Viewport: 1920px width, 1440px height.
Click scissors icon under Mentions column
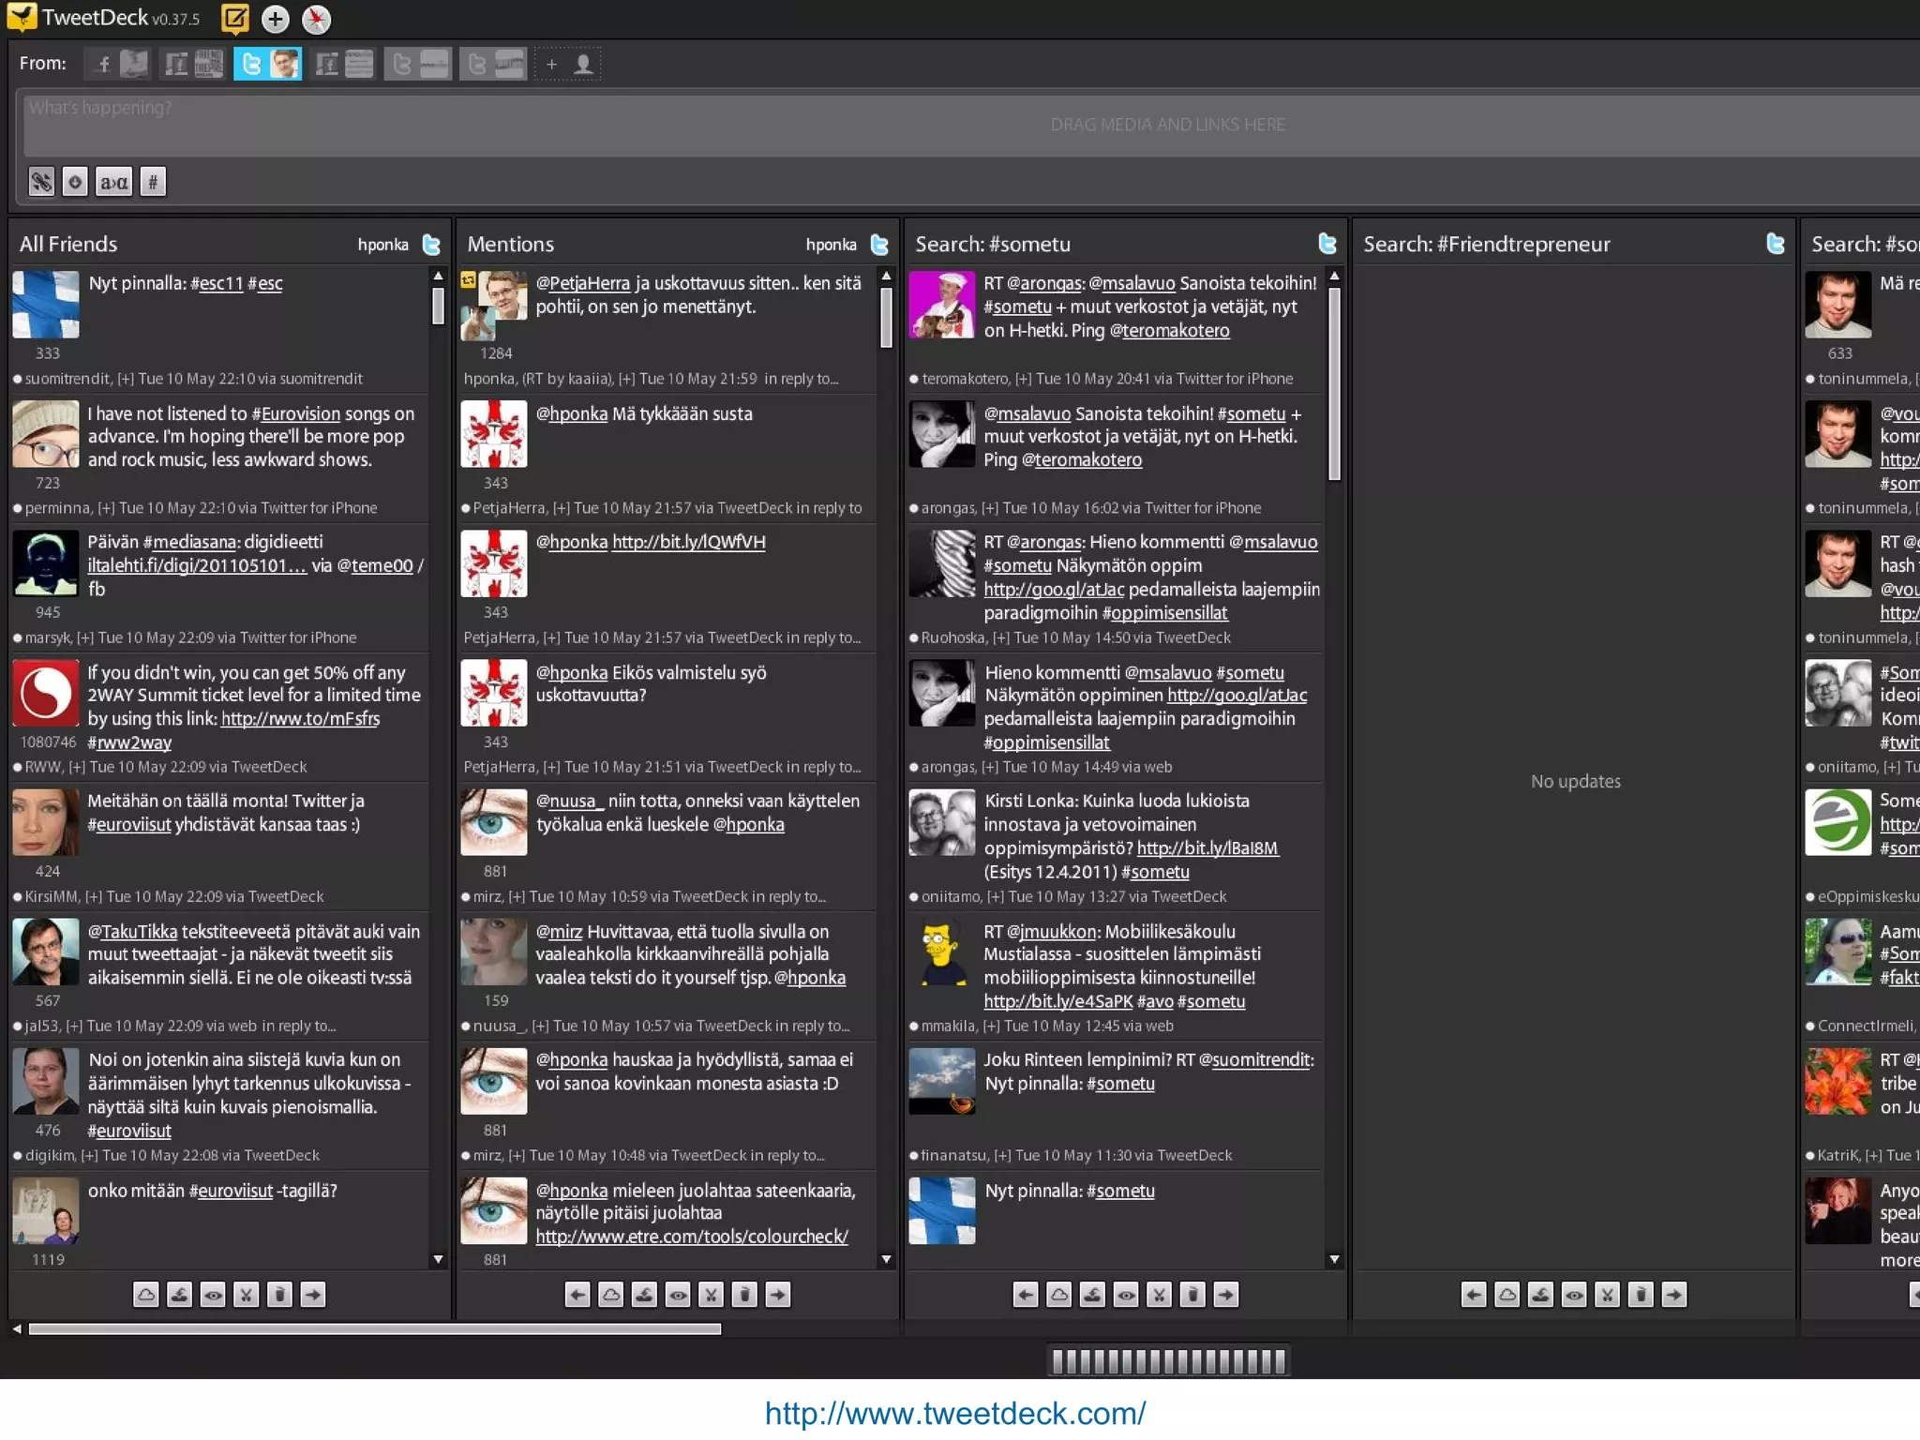711,1295
